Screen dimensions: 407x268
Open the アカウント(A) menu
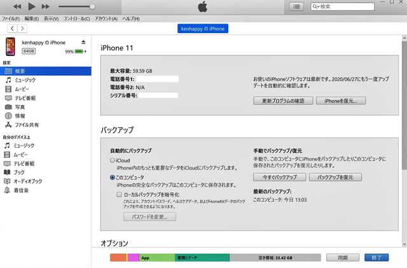[106, 18]
